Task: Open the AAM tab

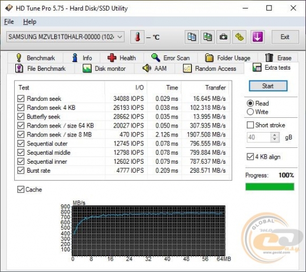Action: pos(155,69)
